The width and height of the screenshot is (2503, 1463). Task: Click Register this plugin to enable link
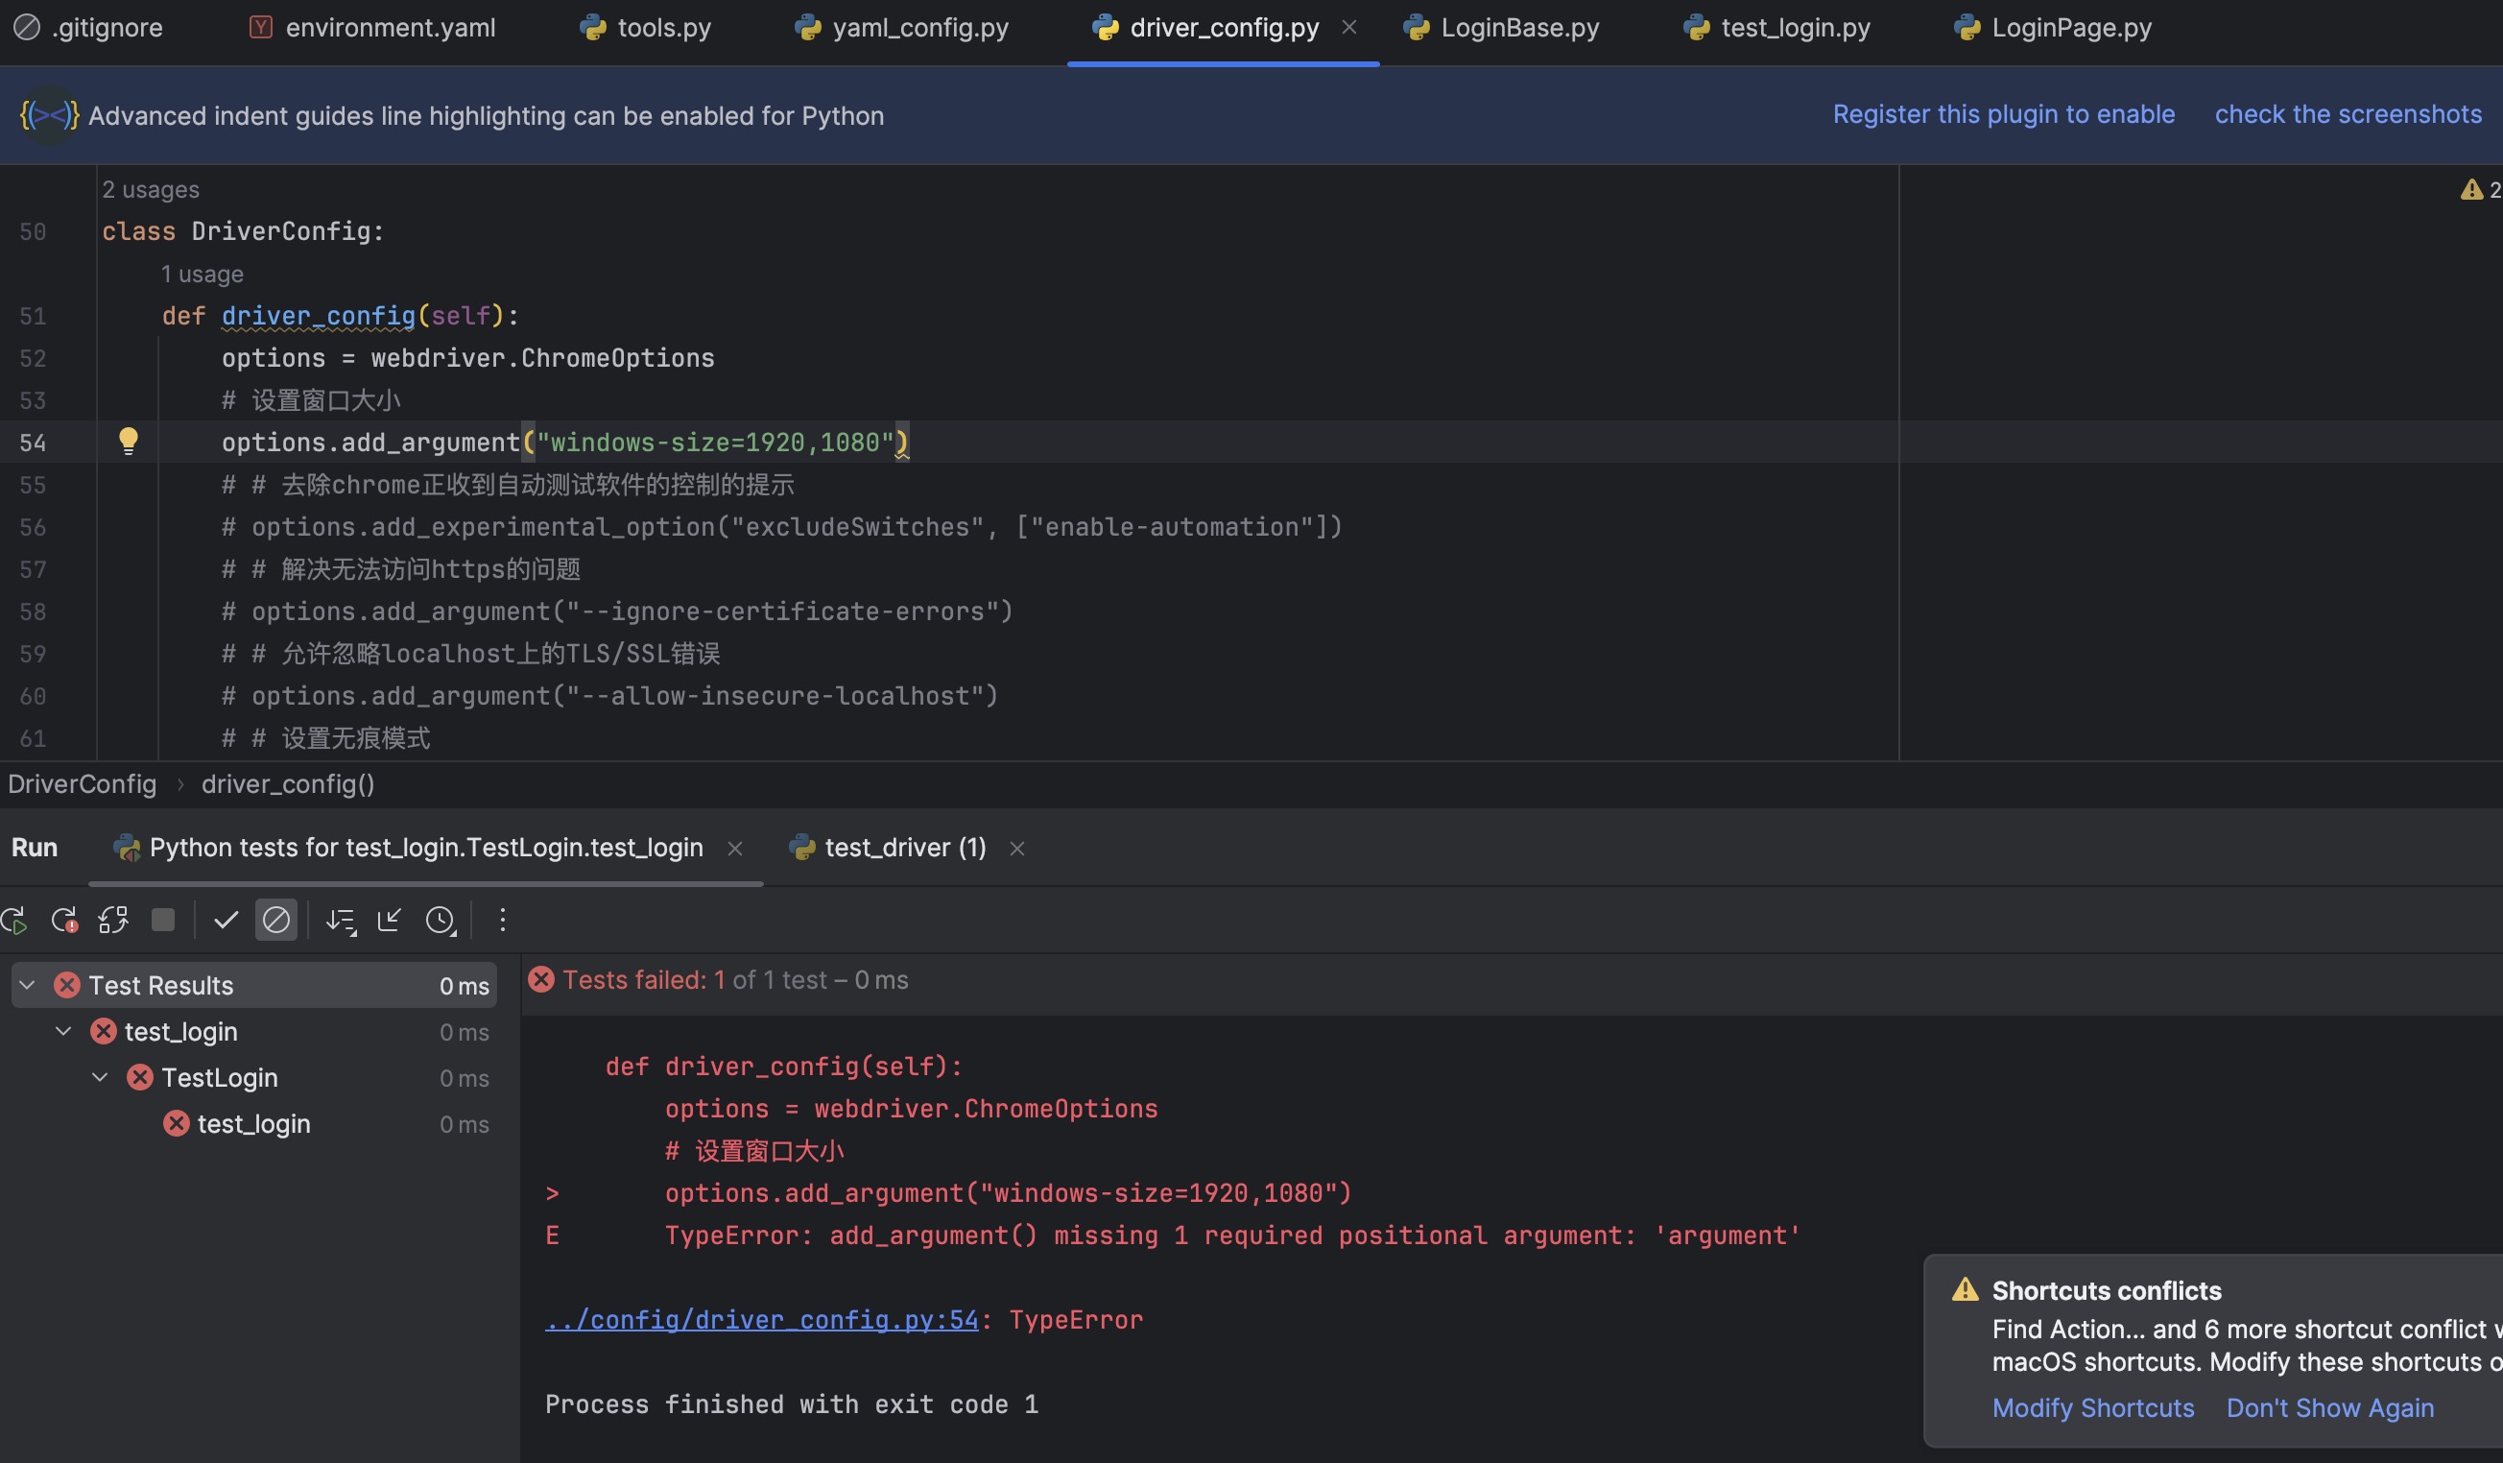2003,114
